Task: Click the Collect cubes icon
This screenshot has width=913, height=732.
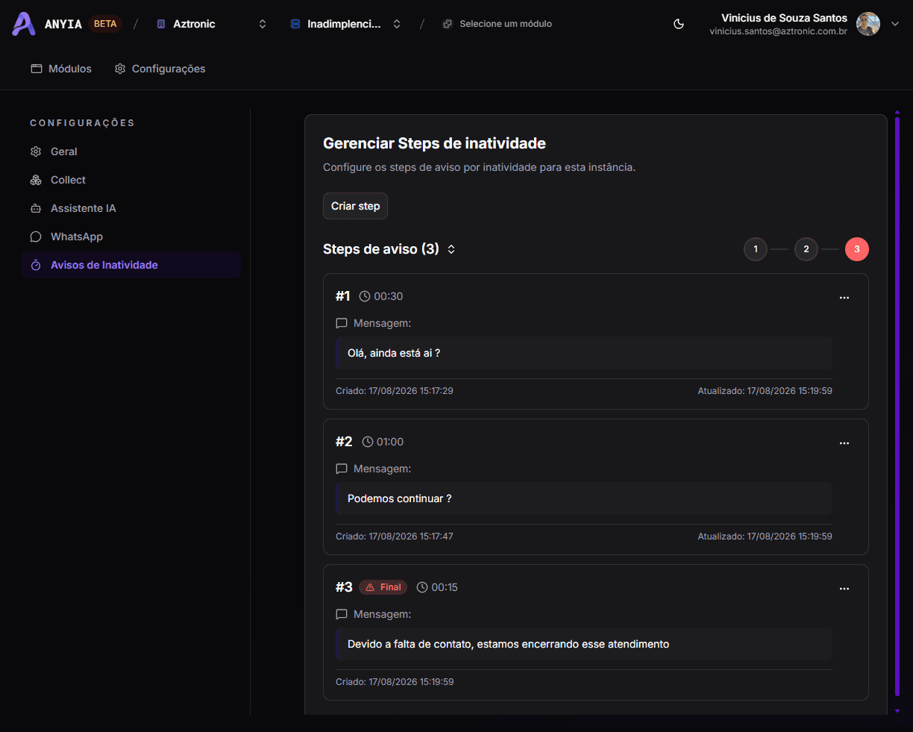Action: pos(36,180)
